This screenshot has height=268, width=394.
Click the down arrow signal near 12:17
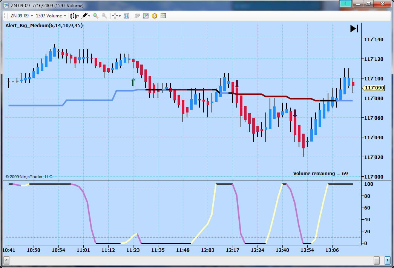click(237, 84)
